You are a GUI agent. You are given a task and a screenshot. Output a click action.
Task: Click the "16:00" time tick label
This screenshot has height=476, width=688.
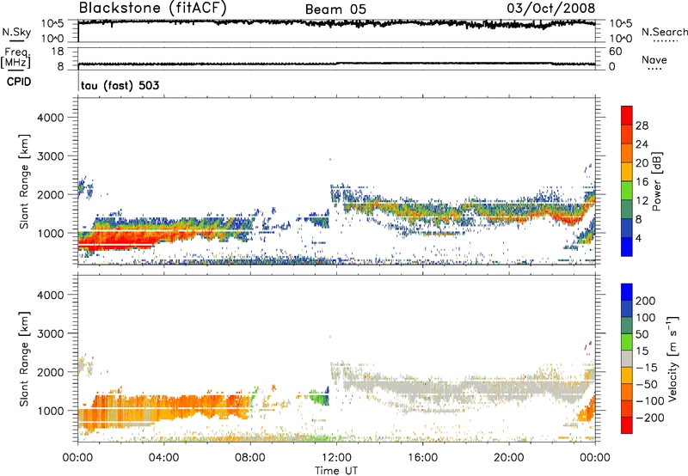(x=422, y=458)
